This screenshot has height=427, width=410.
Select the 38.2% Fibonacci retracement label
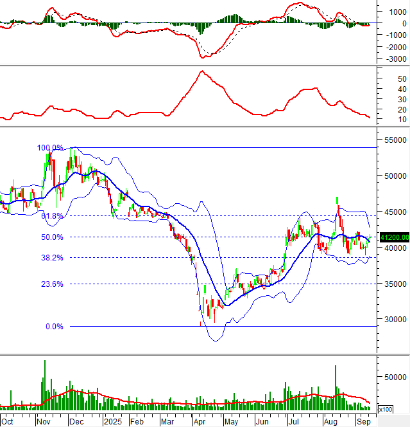point(52,258)
